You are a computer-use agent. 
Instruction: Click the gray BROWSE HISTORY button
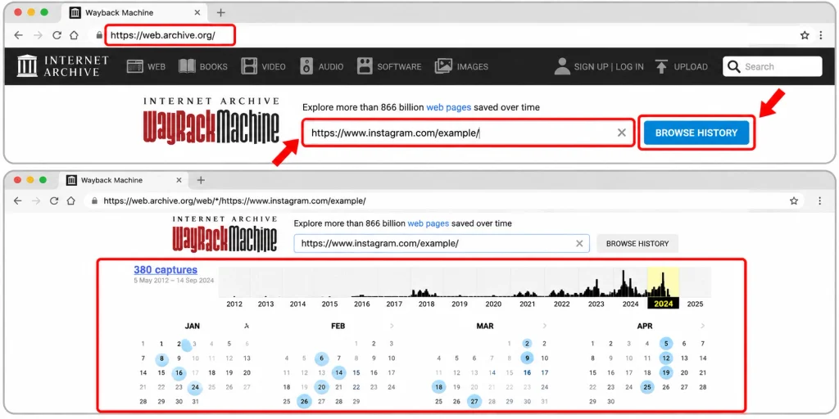click(637, 244)
